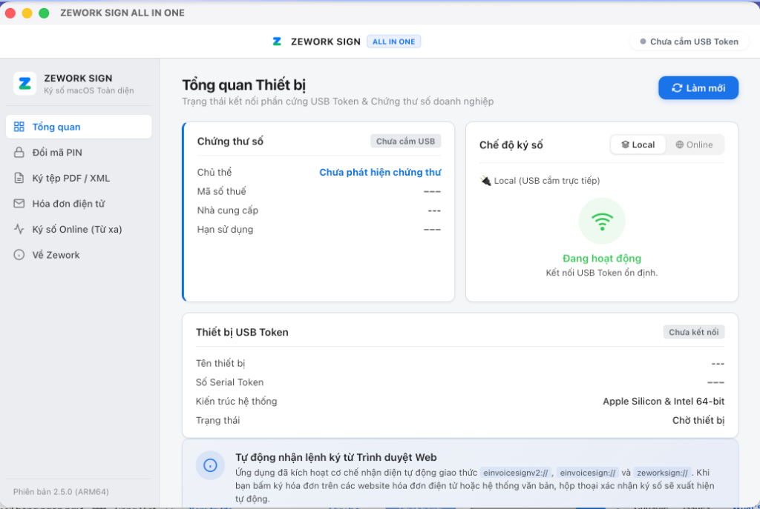Click the Ký số macOS Toàn diện subtitle
The height and width of the screenshot is (509, 760).
[89, 90]
